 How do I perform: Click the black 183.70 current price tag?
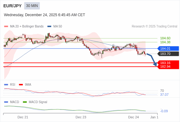[168, 54]
